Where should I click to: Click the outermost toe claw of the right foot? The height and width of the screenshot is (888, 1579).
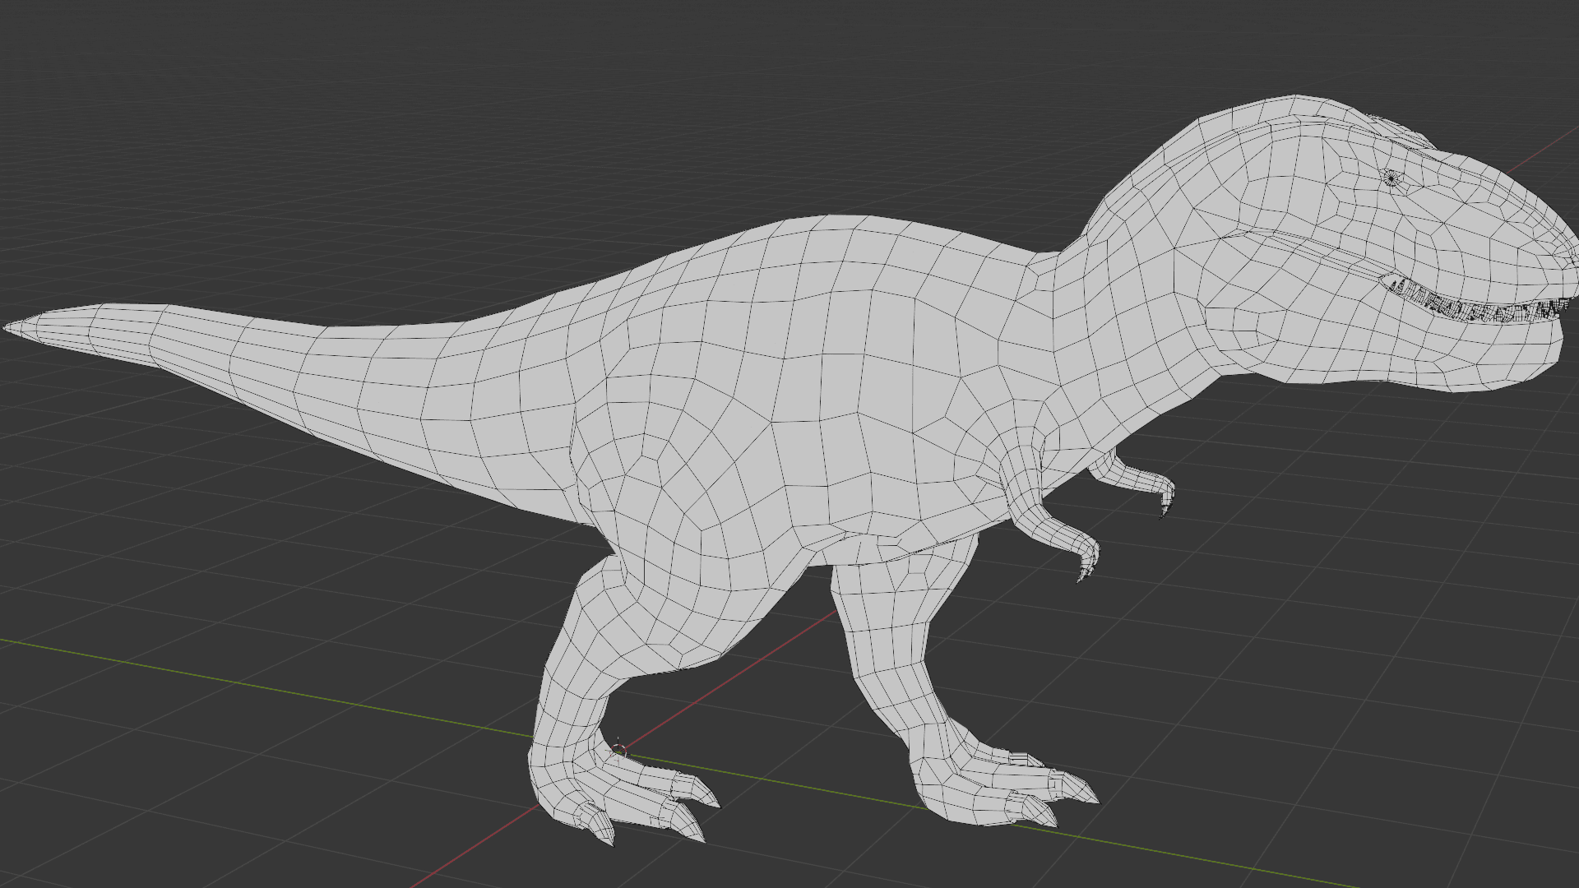tap(1084, 791)
